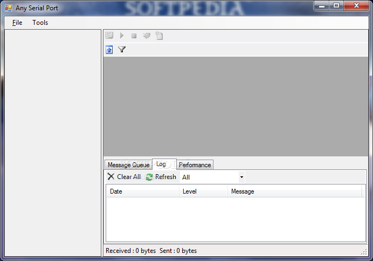
Task: Minimize the Any Serial Port window
Action: tap(322, 6)
